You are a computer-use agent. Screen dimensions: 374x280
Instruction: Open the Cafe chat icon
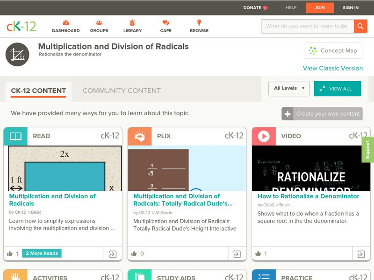click(x=165, y=23)
